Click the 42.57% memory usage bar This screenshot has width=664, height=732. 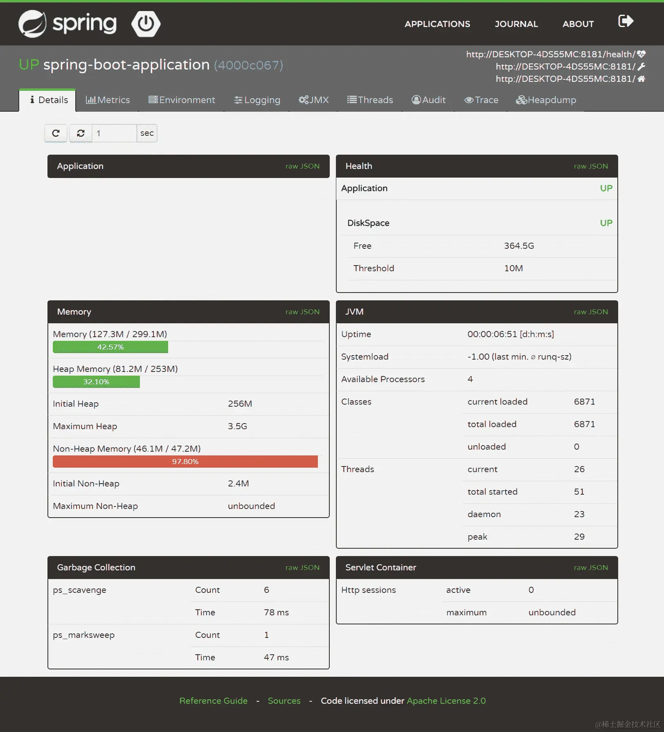click(x=110, y=347)
